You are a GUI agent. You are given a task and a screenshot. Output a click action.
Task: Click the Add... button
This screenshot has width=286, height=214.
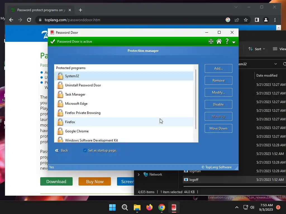[218, 69]
